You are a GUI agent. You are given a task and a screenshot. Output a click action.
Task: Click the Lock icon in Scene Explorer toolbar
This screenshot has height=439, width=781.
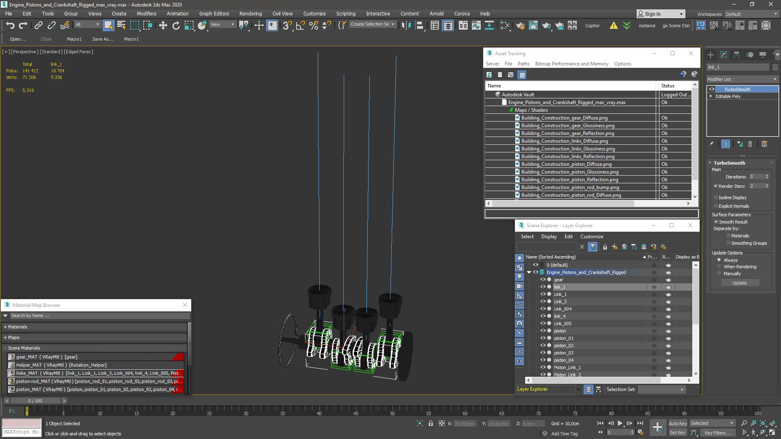coord(605,247)
